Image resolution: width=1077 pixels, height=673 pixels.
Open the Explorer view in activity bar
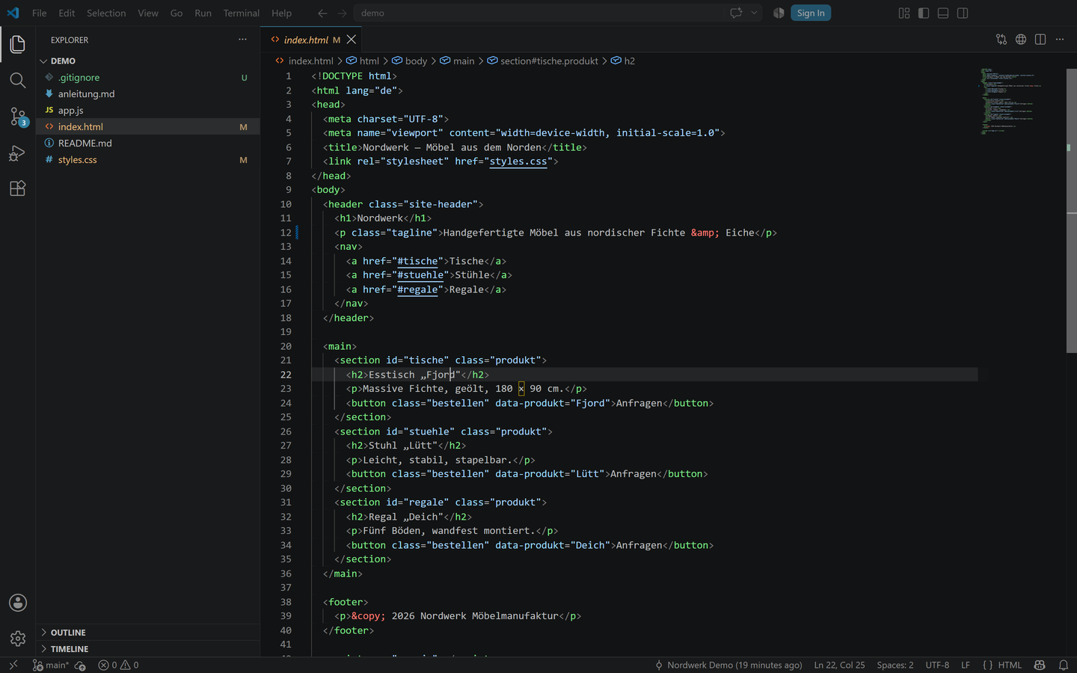pyautogui.click(x=18, y=44)
